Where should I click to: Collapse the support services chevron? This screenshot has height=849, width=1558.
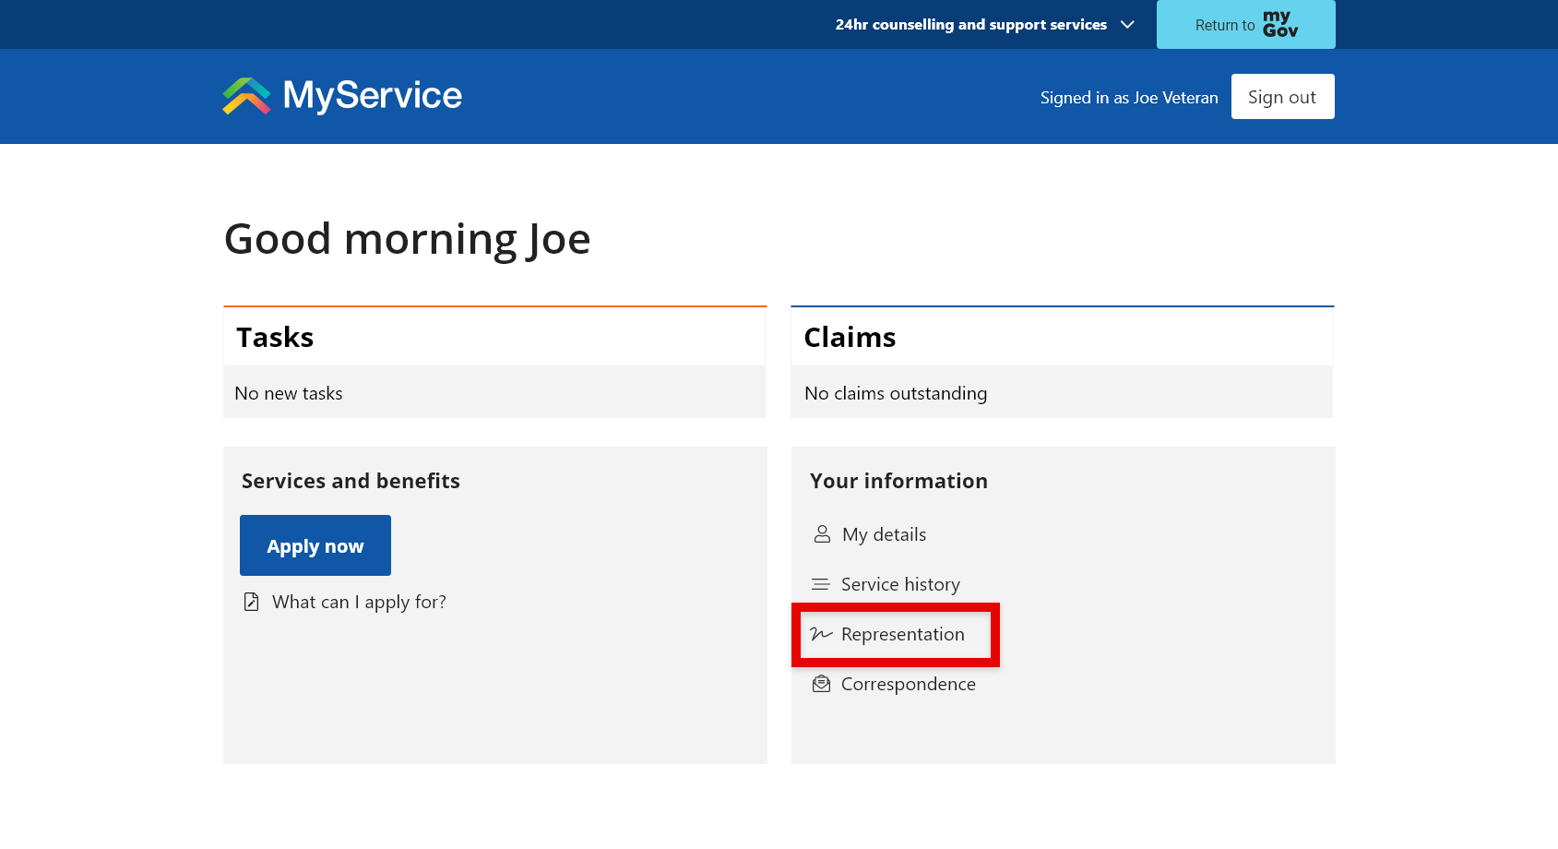coord(1127,25)
